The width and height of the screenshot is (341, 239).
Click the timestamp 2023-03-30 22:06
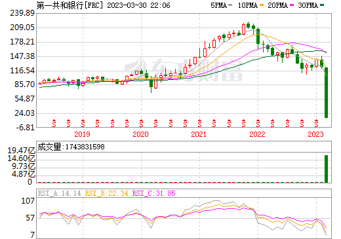[x=138, y=5]
